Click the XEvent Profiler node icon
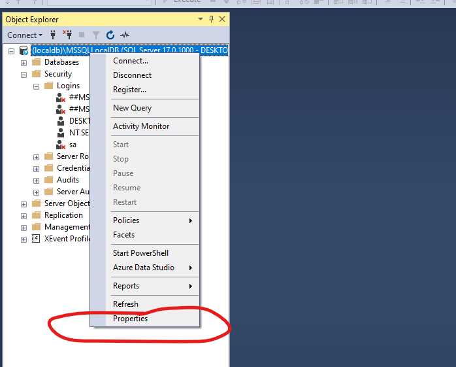 36,239
